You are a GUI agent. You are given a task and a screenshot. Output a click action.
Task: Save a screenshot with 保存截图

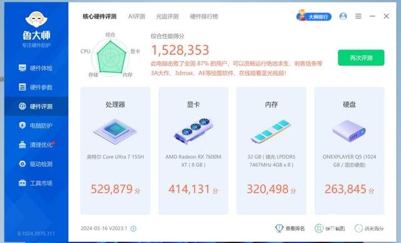[330, 228]
